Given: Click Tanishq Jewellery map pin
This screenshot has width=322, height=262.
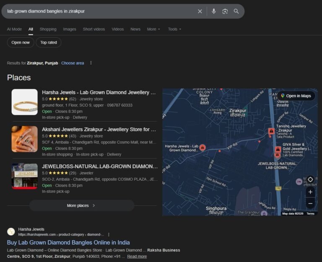Looking at the screenshot, I should [271, 131].
